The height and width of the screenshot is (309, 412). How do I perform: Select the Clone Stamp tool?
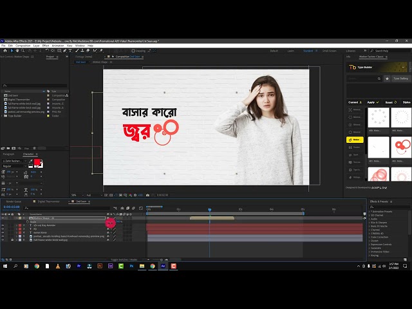(x=82, y=51)
